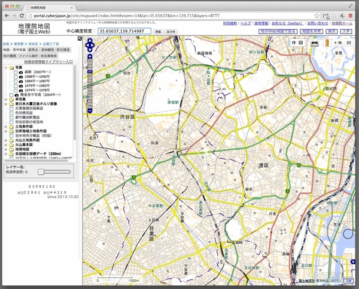Collapse the 写真 folder tree
The width and height of the screenshot is (359, 289).
[5, 67]
